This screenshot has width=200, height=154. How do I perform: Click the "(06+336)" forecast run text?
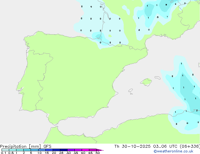coord(190,146)
